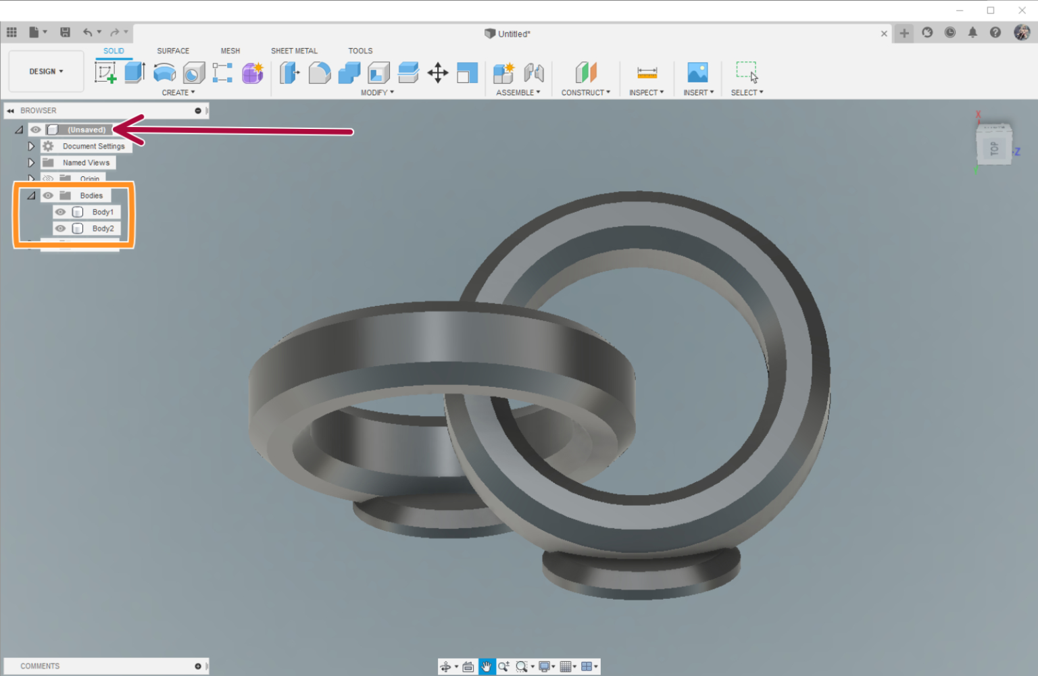Image resolution: width=1038 pixels, height=676 pixels.
Task: Start a new sketch with Create Sketch
Action: [105, 72]
